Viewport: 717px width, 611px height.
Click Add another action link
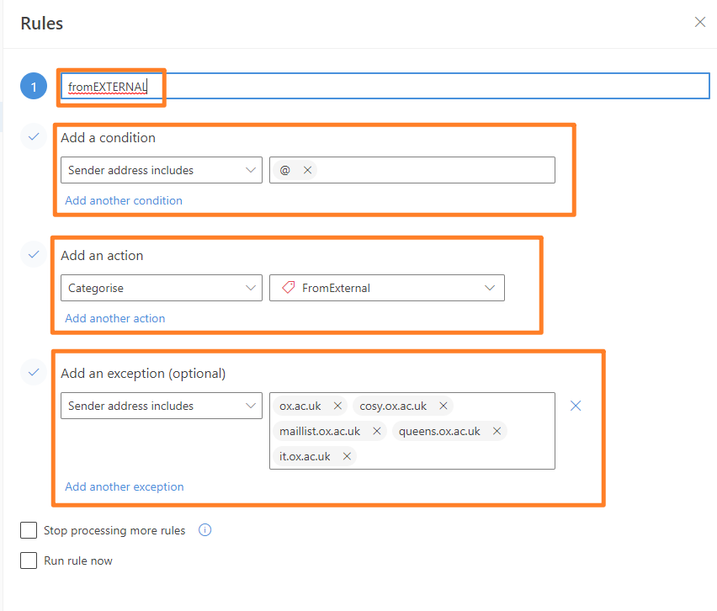click(x=114, y=318)
